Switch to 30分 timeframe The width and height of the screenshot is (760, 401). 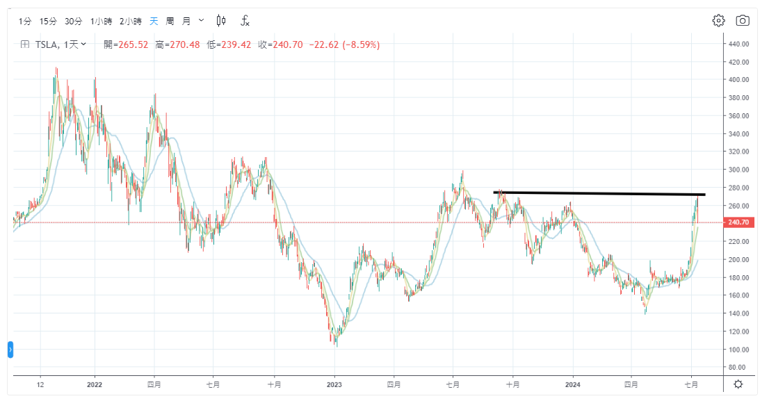[73, 21]
